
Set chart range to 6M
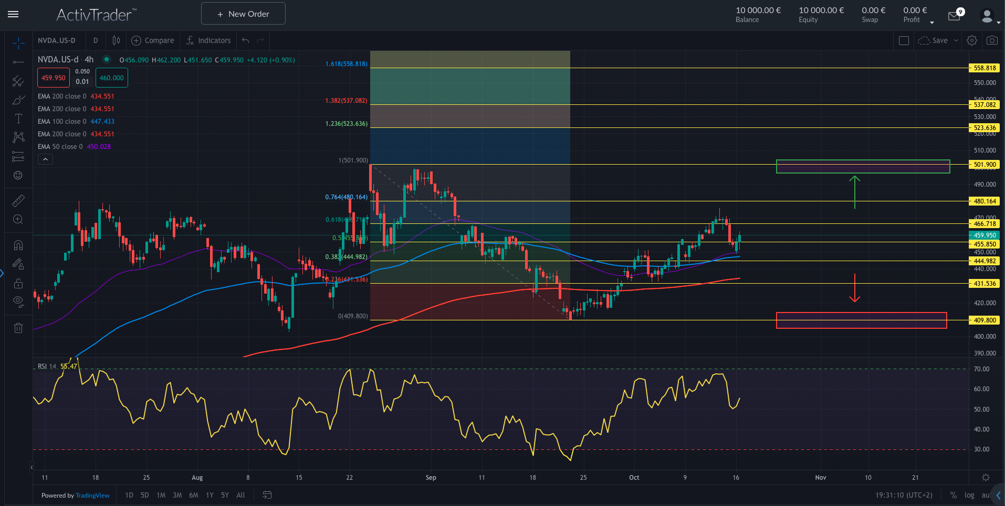coord(194,495)
